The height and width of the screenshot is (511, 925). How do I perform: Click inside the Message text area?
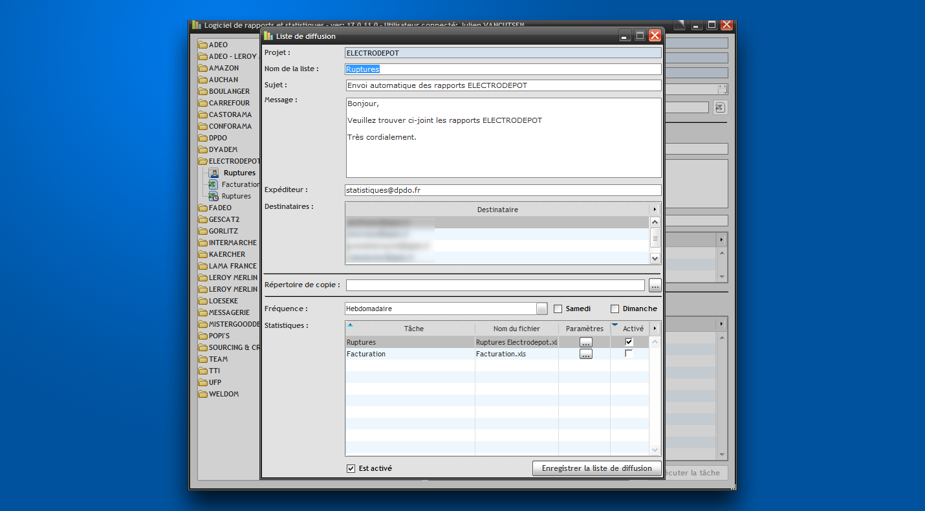503,138
